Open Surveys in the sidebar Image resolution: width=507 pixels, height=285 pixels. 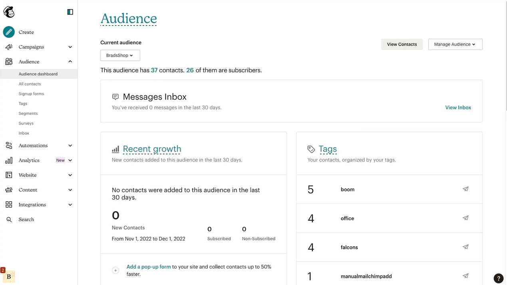[26, 123]
